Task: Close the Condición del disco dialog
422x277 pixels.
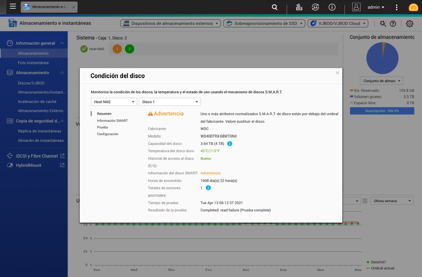Action: pos(337,73)
